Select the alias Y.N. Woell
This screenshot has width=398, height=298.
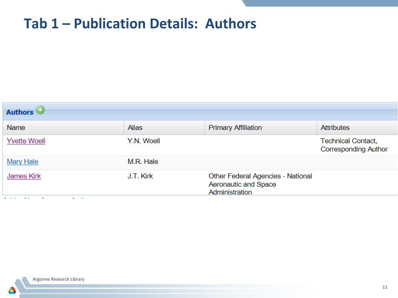tap(144, 141)
